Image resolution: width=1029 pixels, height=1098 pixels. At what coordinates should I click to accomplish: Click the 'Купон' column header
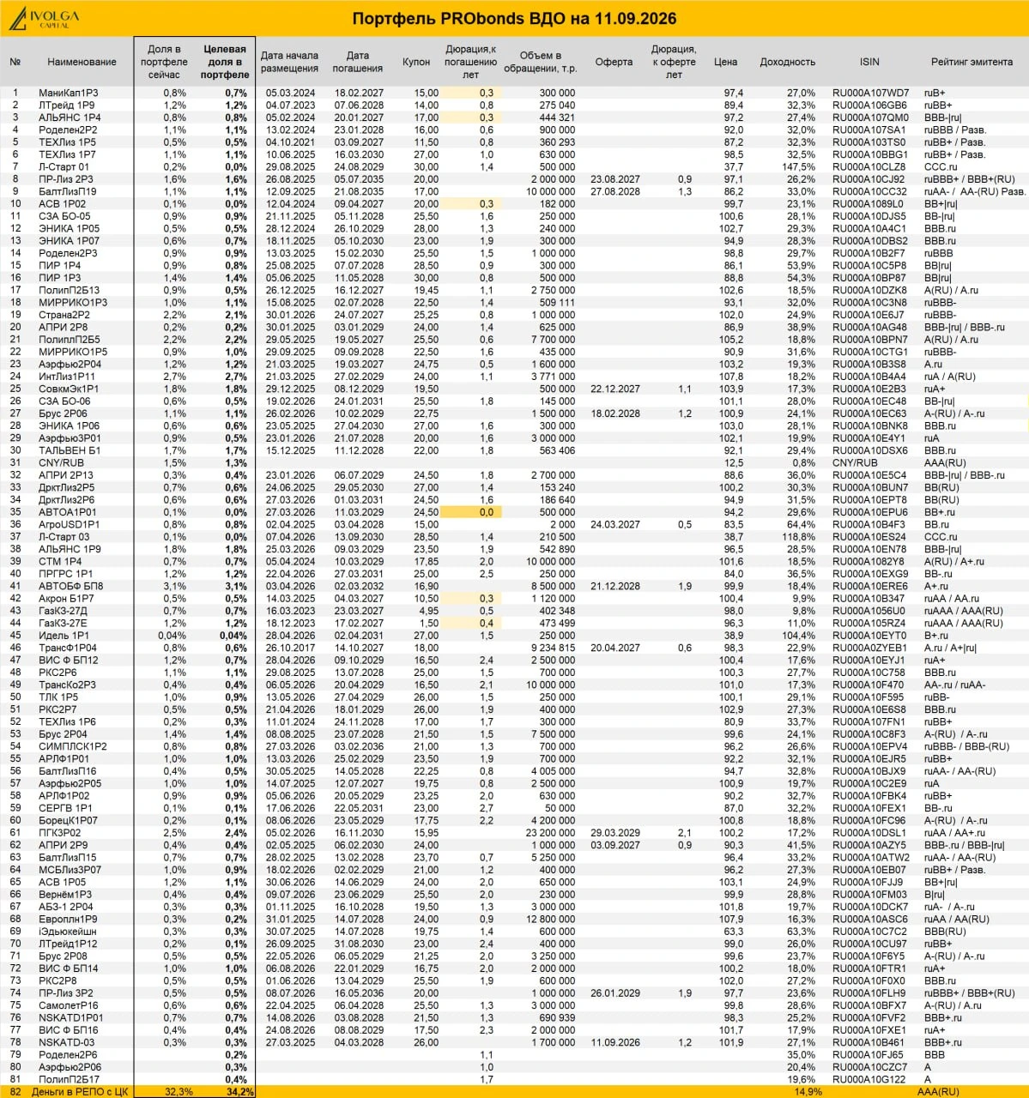coord(416,62)
